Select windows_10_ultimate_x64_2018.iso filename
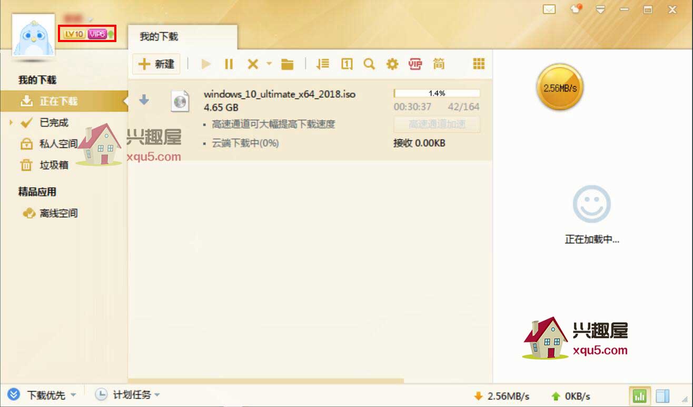This screenshot has width=693, height=407. click(x=280, y=95)
